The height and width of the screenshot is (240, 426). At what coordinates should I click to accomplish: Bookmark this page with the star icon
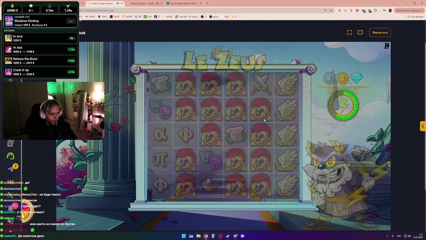(x=331, y=10)
